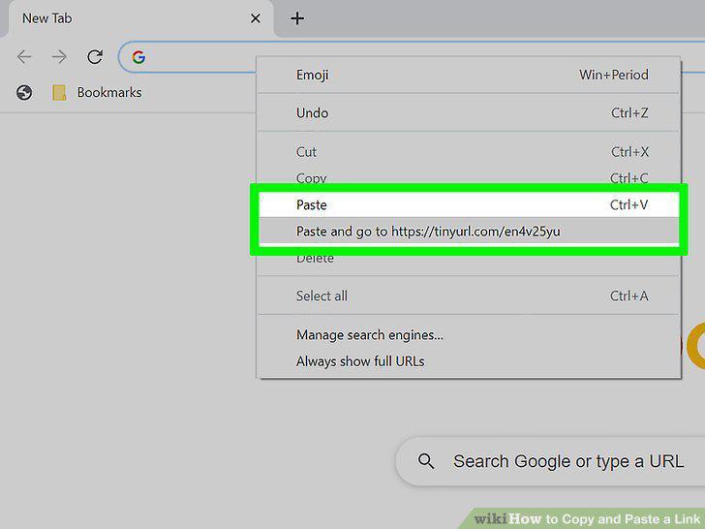Reload the page with refresh icon
Image resolution: width=705 pixels, height=529 pixels.
(95, 56)
